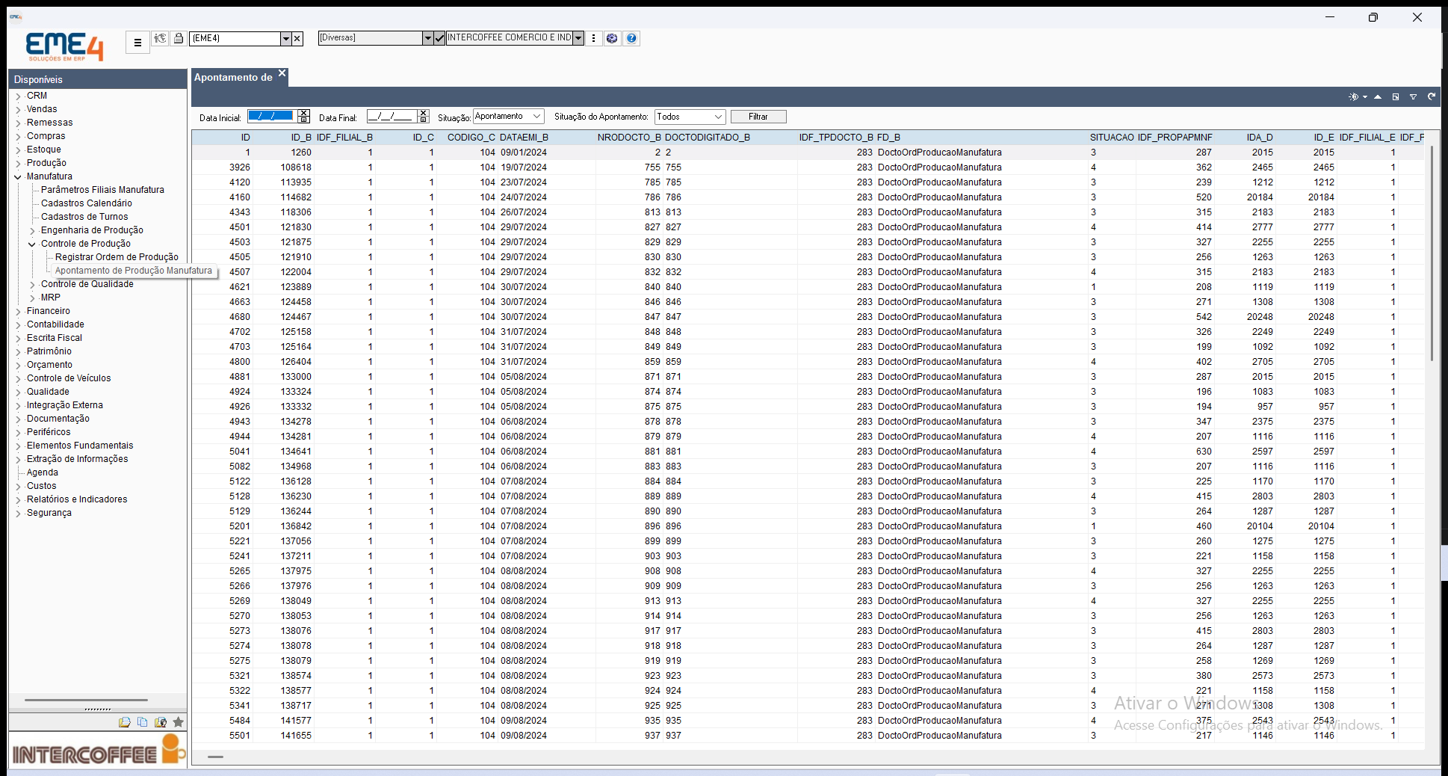Click the filter funnel icon
The height and width of the screenshot is (776, 1448).
pyautogui.click(x=1413, y=96)
